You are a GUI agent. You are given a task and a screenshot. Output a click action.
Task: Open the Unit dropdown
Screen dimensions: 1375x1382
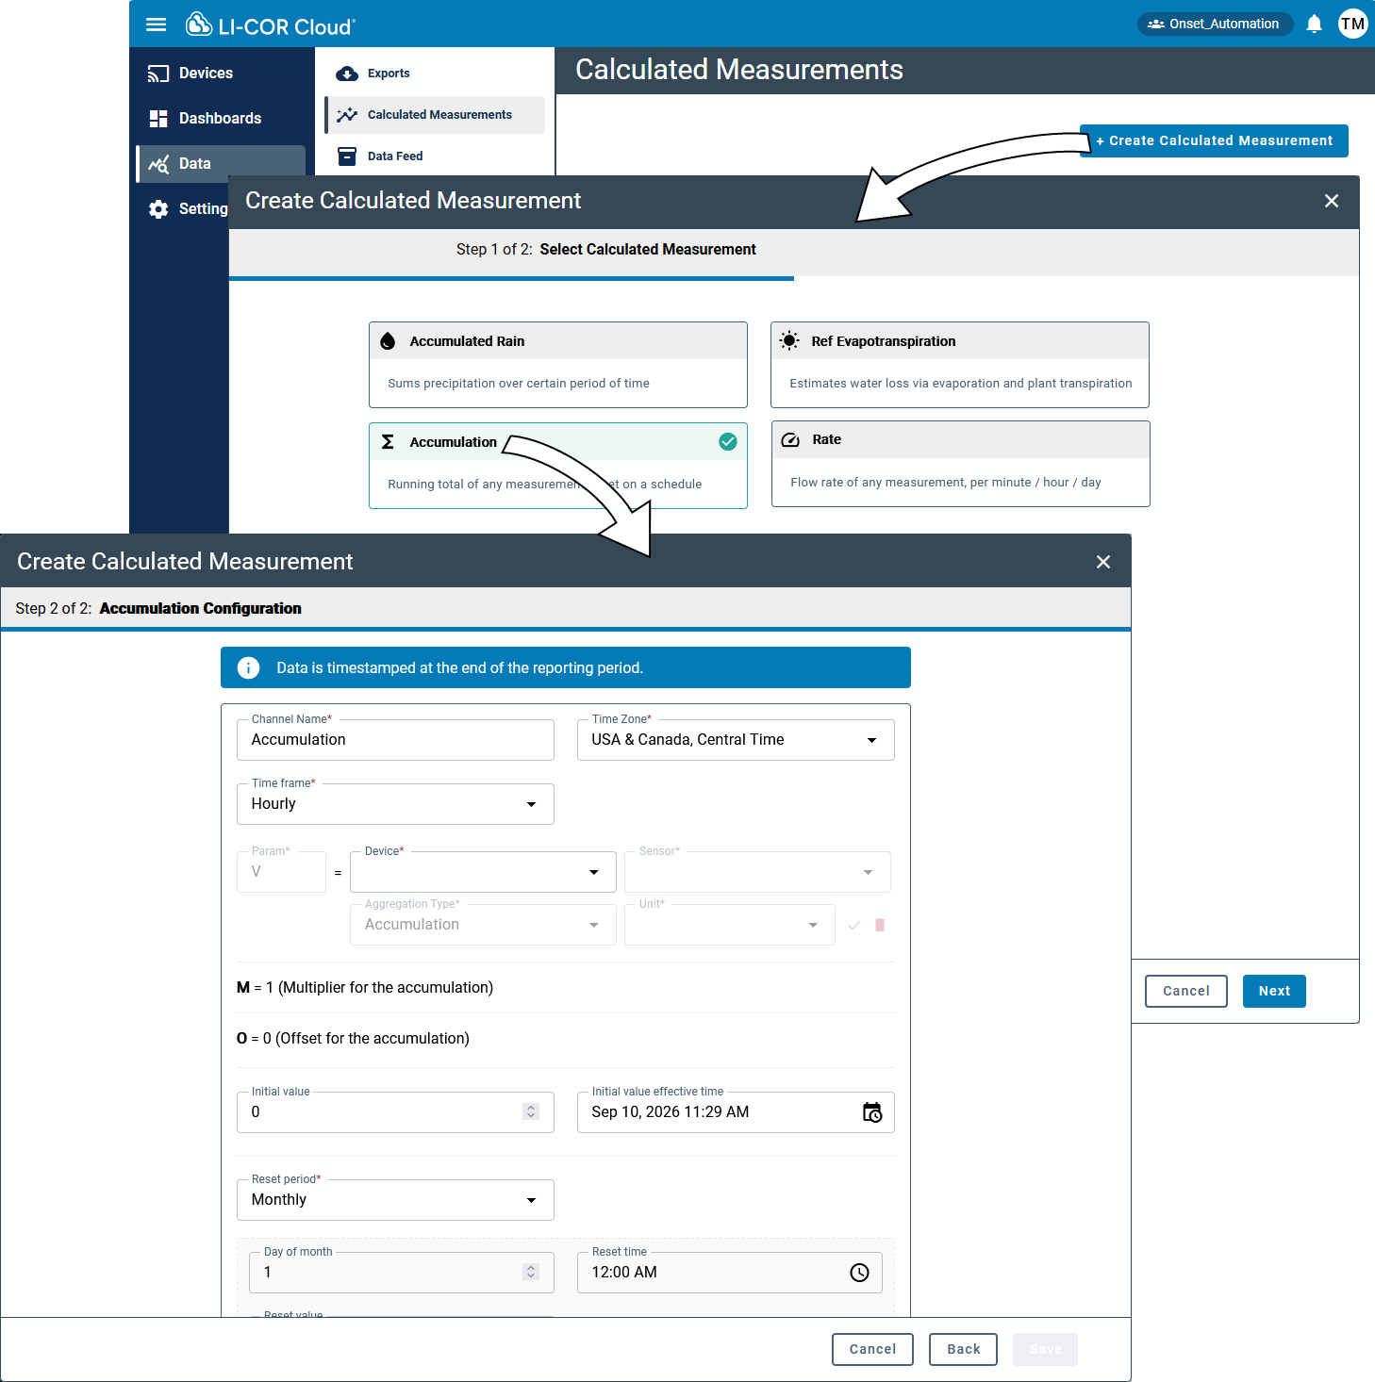[730, 925]
